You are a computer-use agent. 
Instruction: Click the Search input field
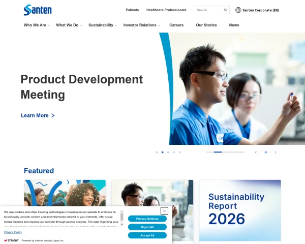tap(209, 10)
